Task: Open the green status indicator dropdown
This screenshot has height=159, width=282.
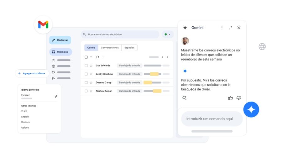Action: pyautogui.click(x=167, y=34)
